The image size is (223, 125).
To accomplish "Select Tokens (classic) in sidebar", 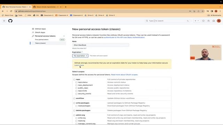I will [40, 43].
